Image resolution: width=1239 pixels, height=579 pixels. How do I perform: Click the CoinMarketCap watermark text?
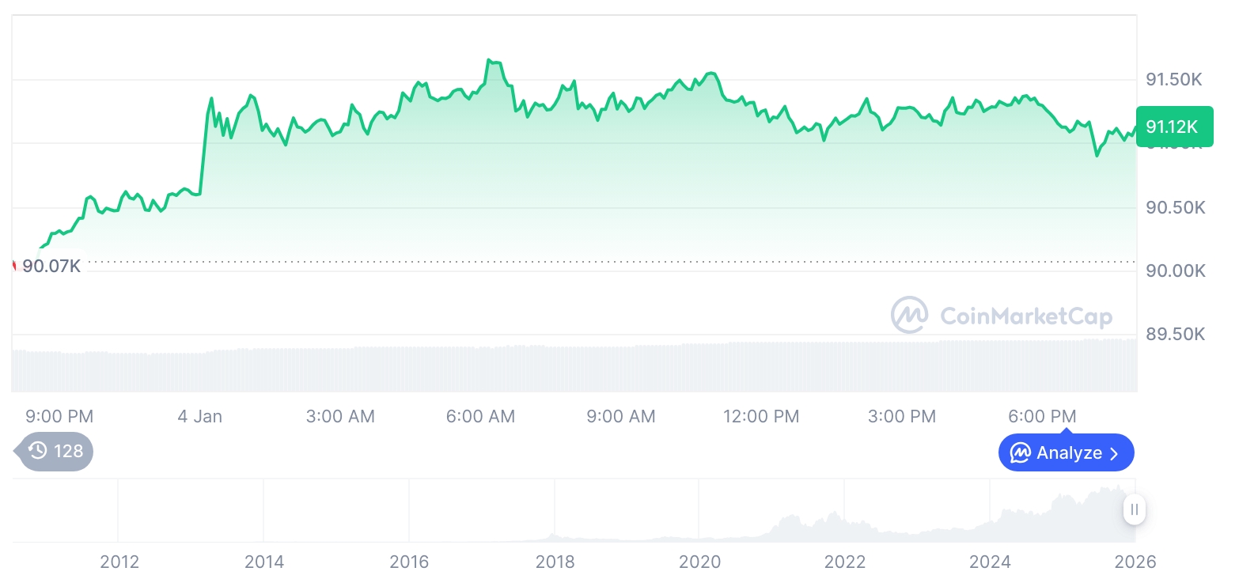coord(1026,316)
